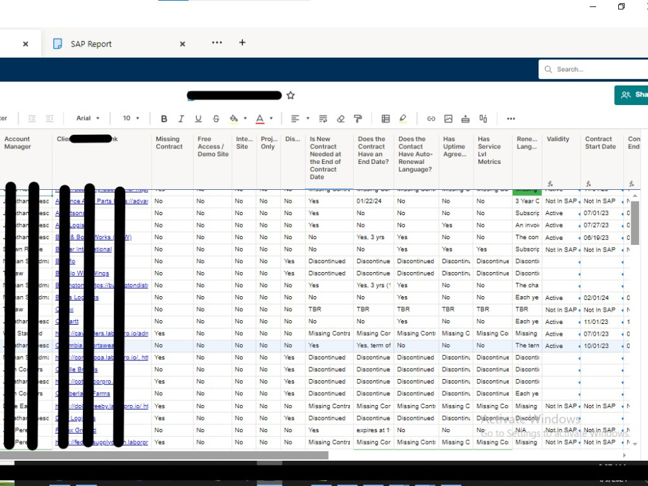Viewport: 648px width, 486px height.
Task: Open the text color picker
Action: click(x=260, y=119)
